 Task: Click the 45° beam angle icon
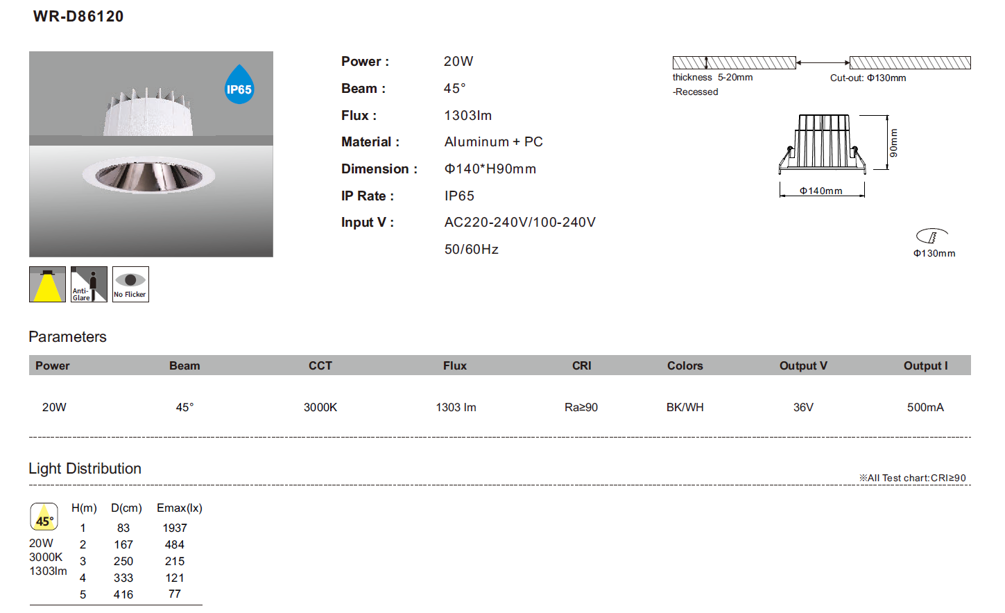tap(44, 517)
